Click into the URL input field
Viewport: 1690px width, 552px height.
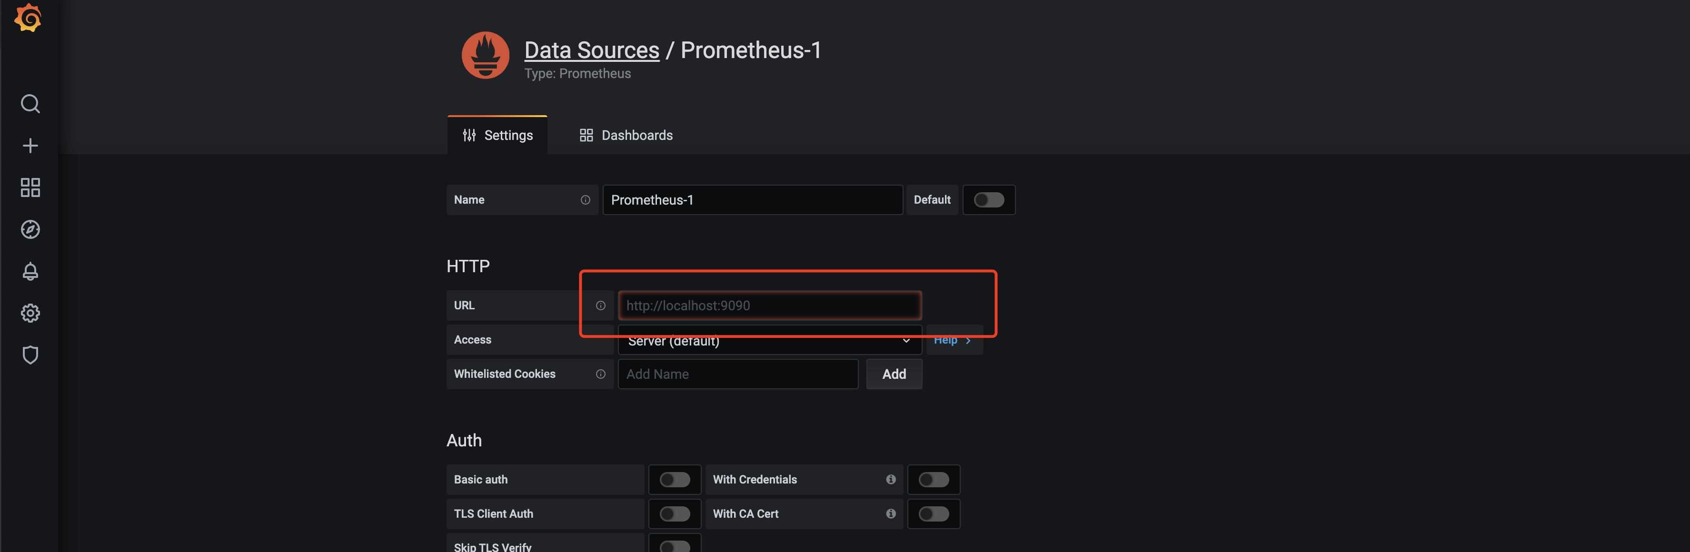(769, 306)
